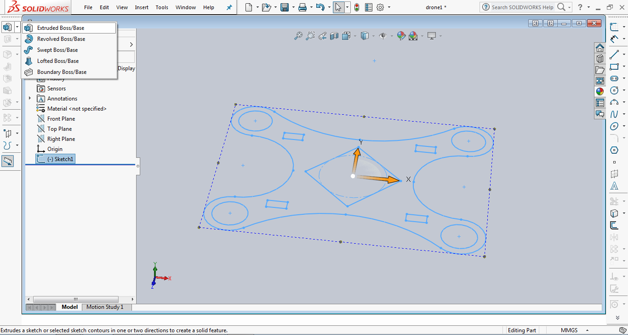Image resolution: width=628 pixels, height=335 pixels.
Task: Open the Undo dropdown arrow
Action: [x=329, y=7]
